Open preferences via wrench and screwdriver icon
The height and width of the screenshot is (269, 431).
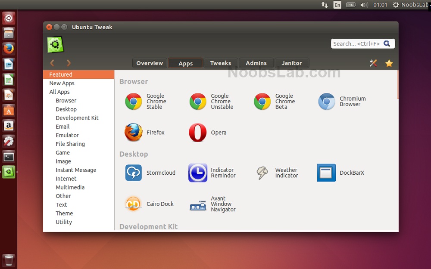(x=373, y=63)
